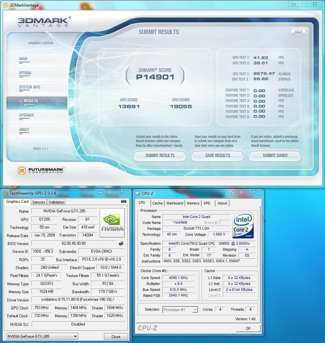325x343 pixels.
Task: Click the 3DMarkVantage title bar icon
Action: (6, 5)
